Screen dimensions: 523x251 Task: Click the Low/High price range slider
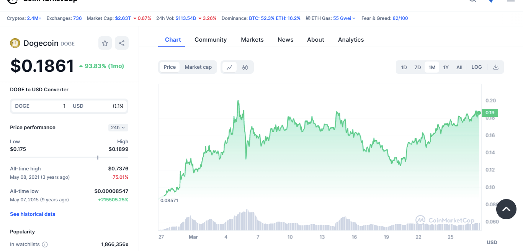(69, 157)
